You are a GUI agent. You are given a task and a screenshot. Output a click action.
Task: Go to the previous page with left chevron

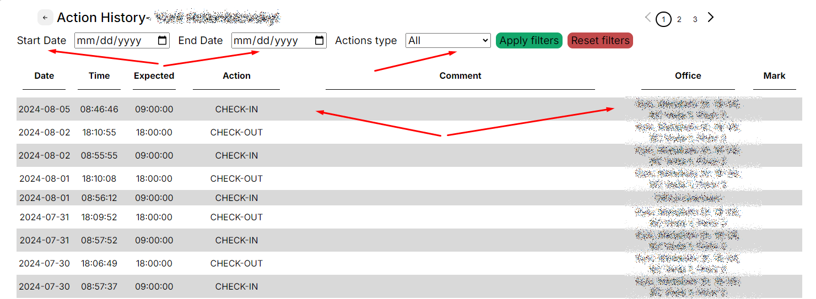(x=648, y=17)
